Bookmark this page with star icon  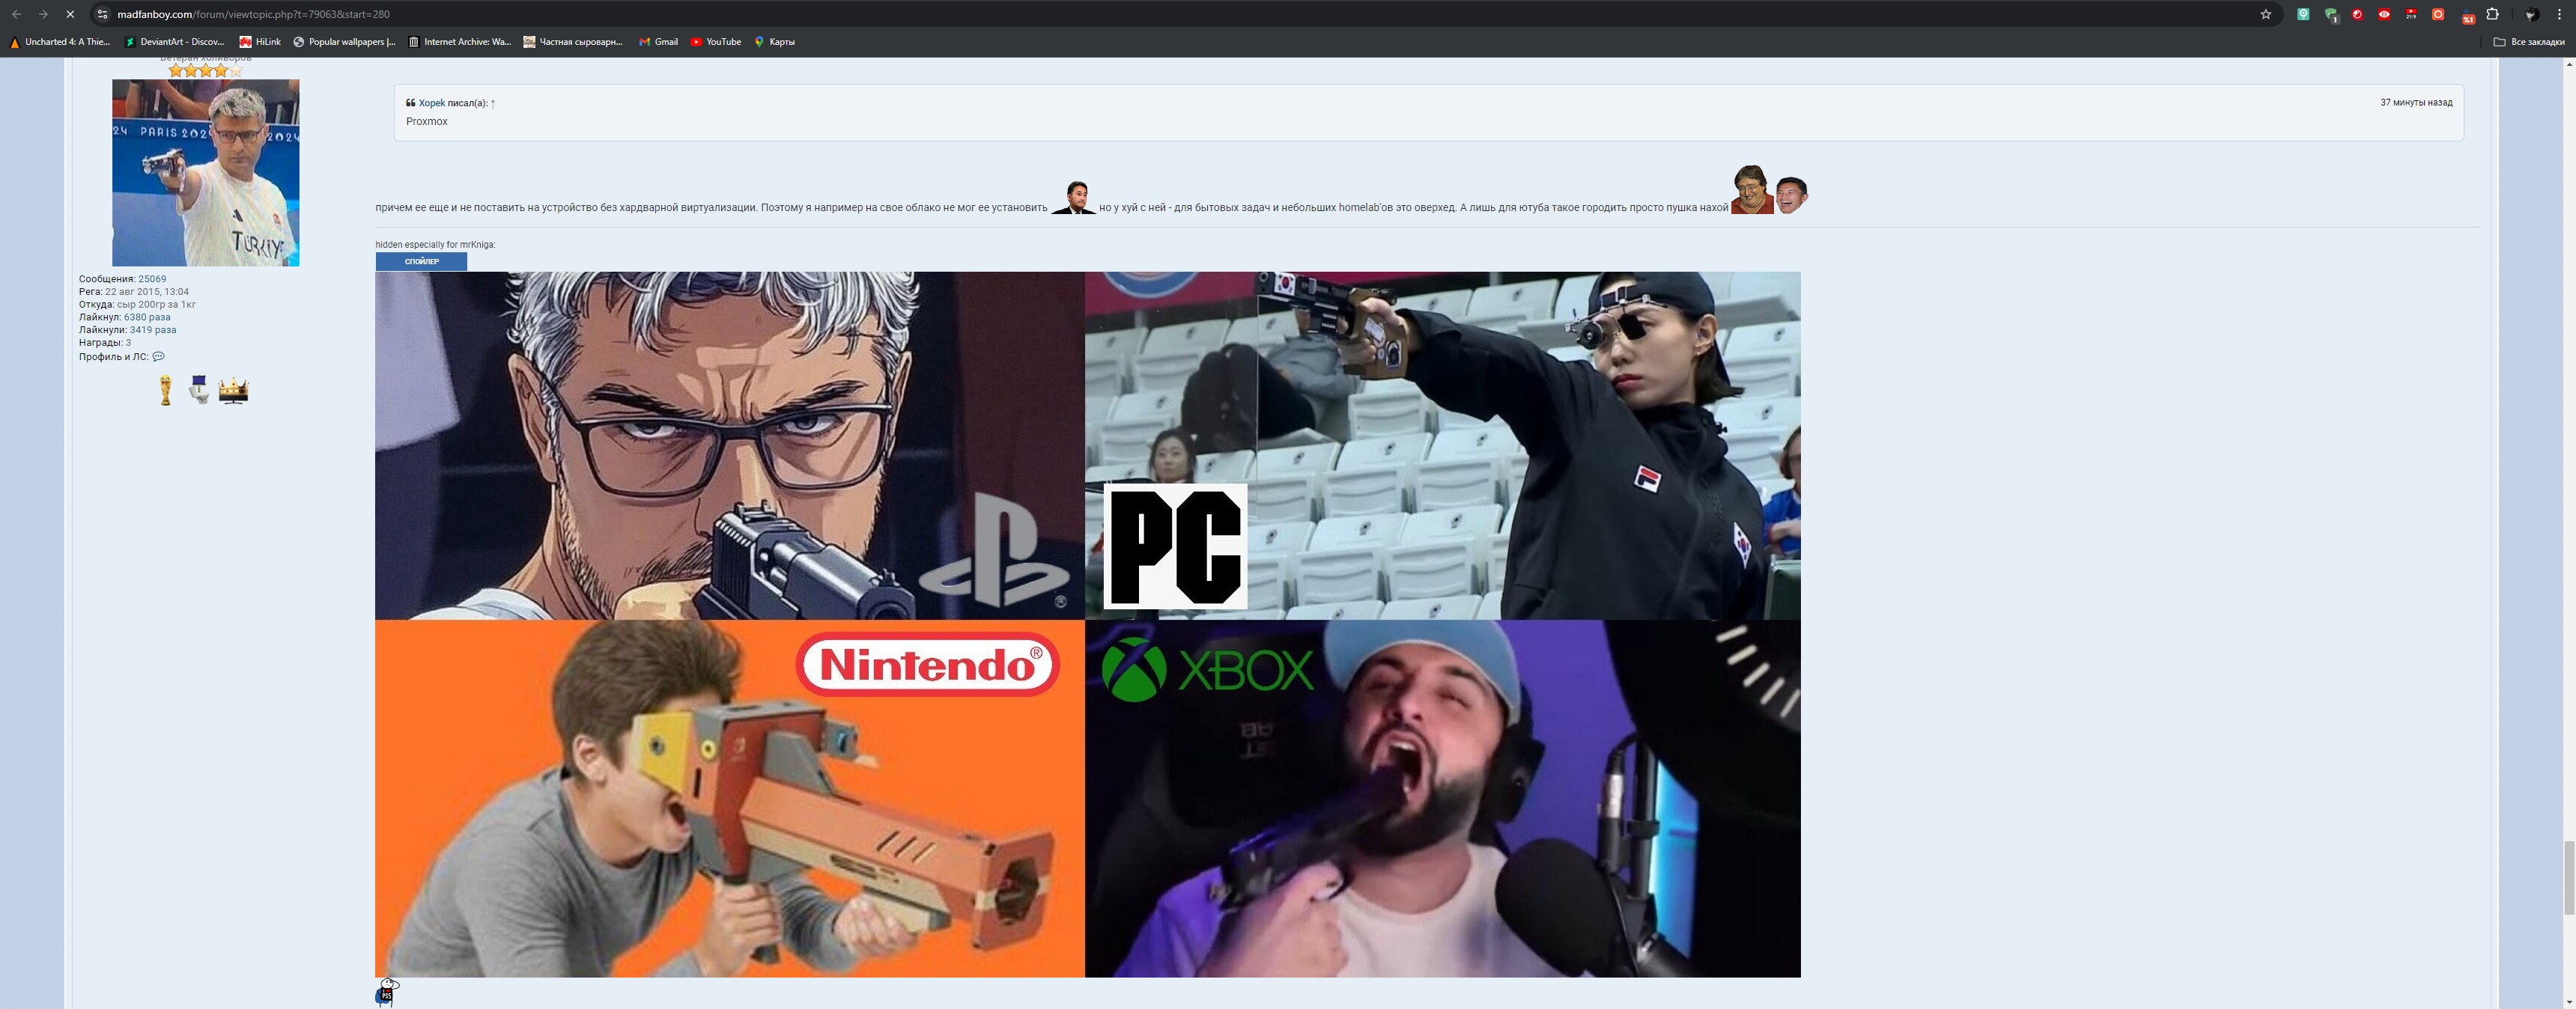[2265, 14]
